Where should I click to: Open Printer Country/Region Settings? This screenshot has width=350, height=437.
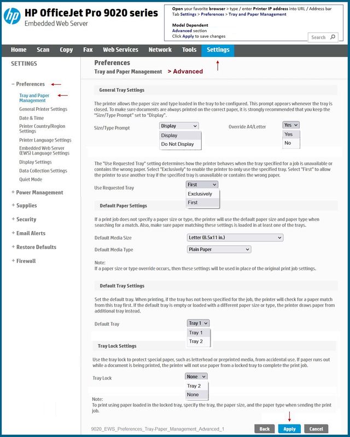(42, 128)
